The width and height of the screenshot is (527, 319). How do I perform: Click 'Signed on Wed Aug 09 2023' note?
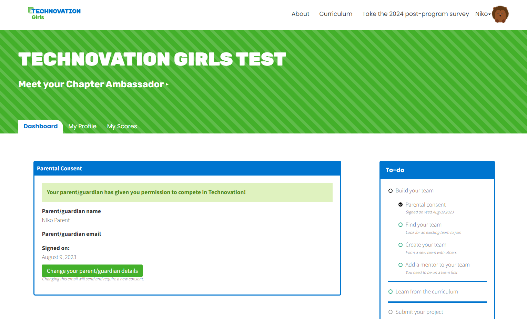[x=429, y=212]
